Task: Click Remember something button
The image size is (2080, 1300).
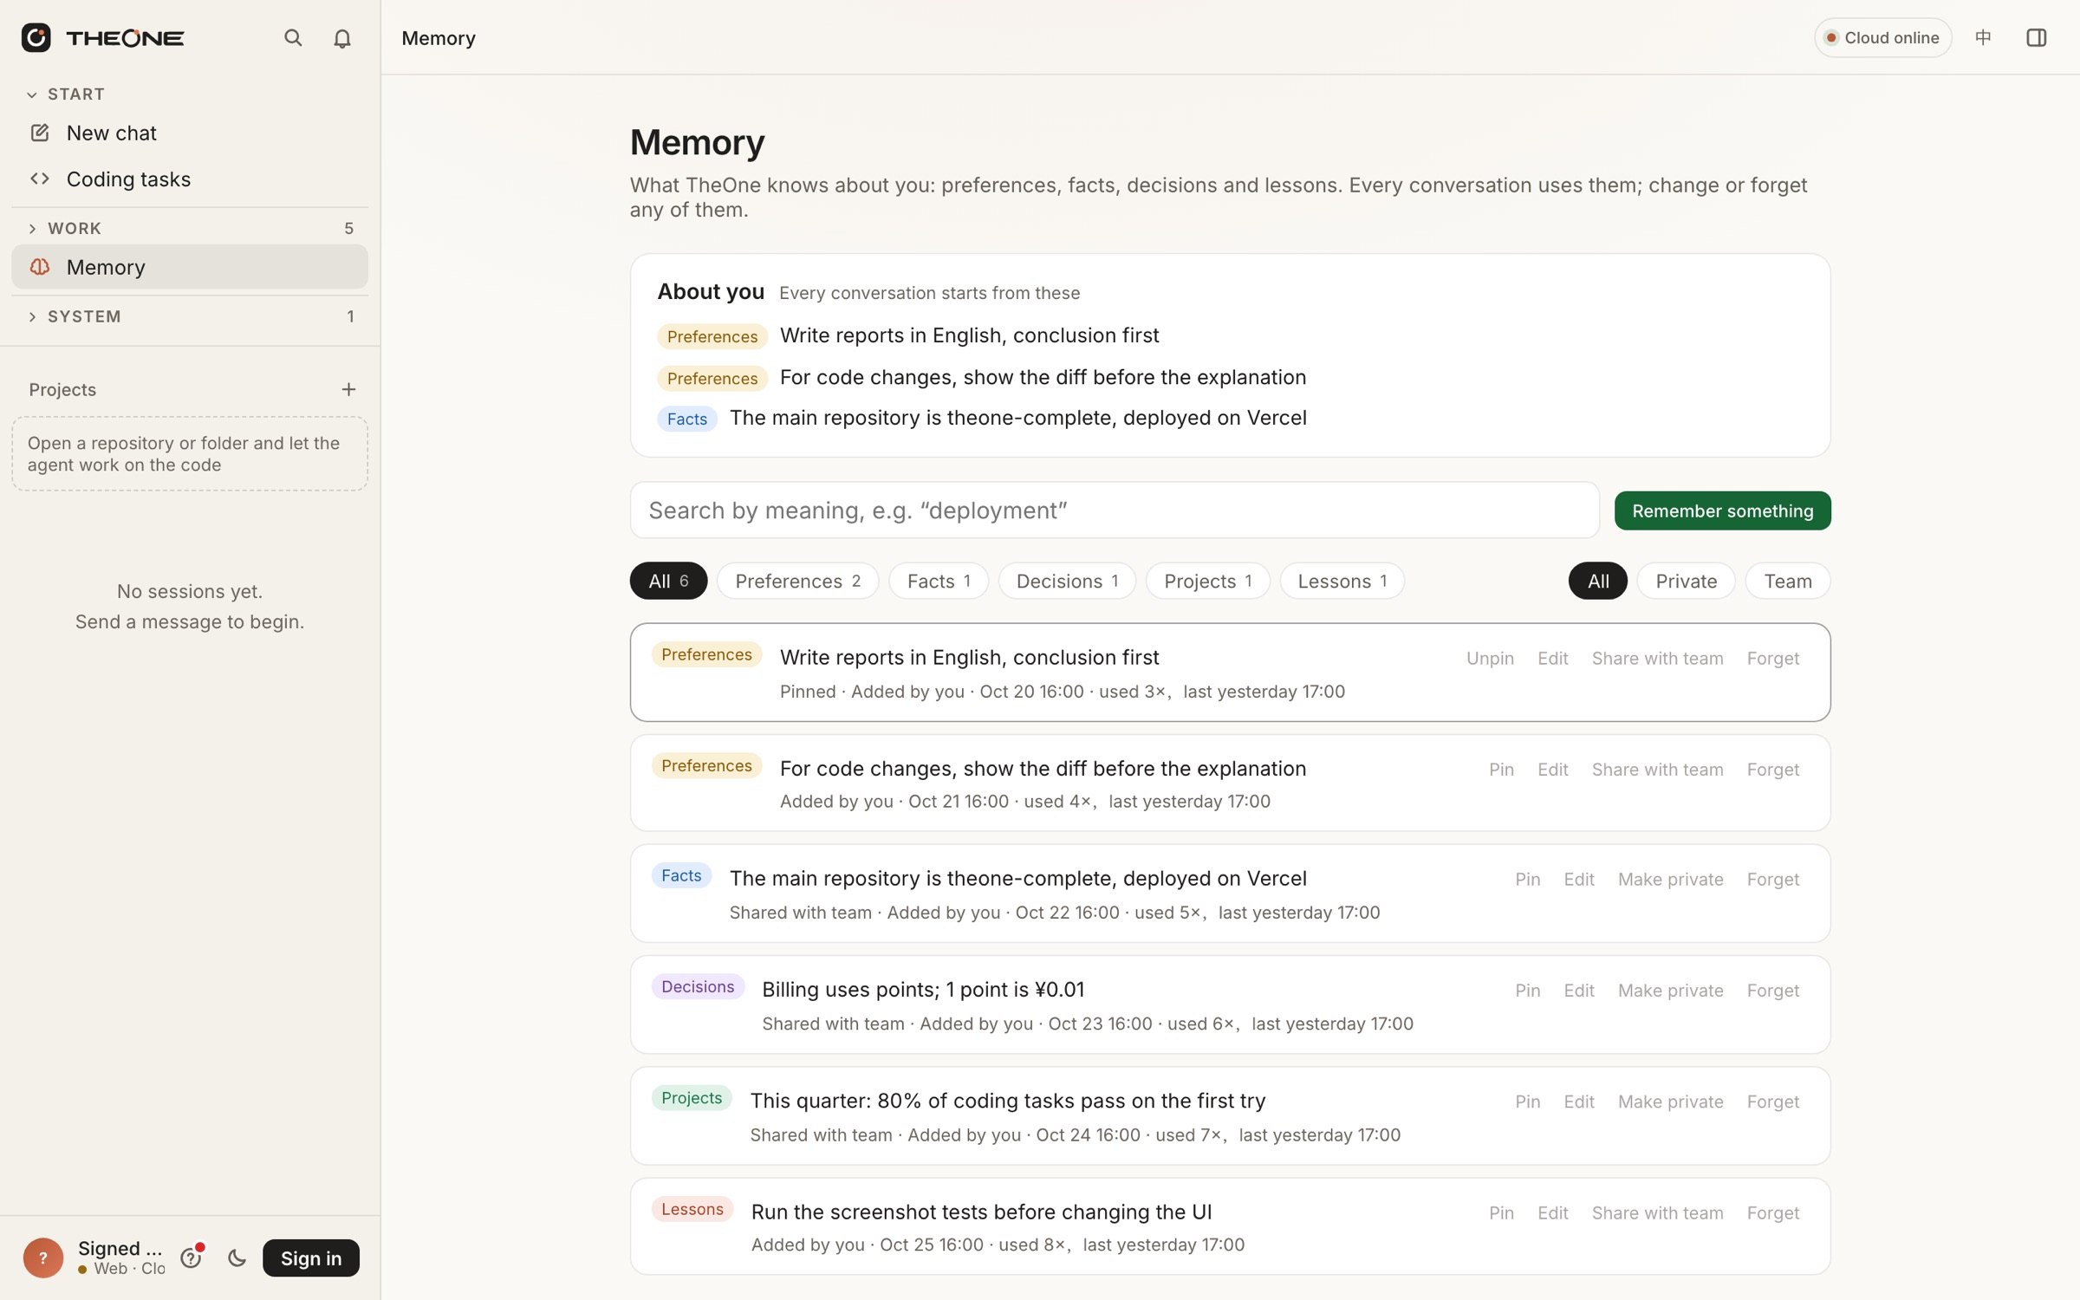Action: pos(1722,510)
